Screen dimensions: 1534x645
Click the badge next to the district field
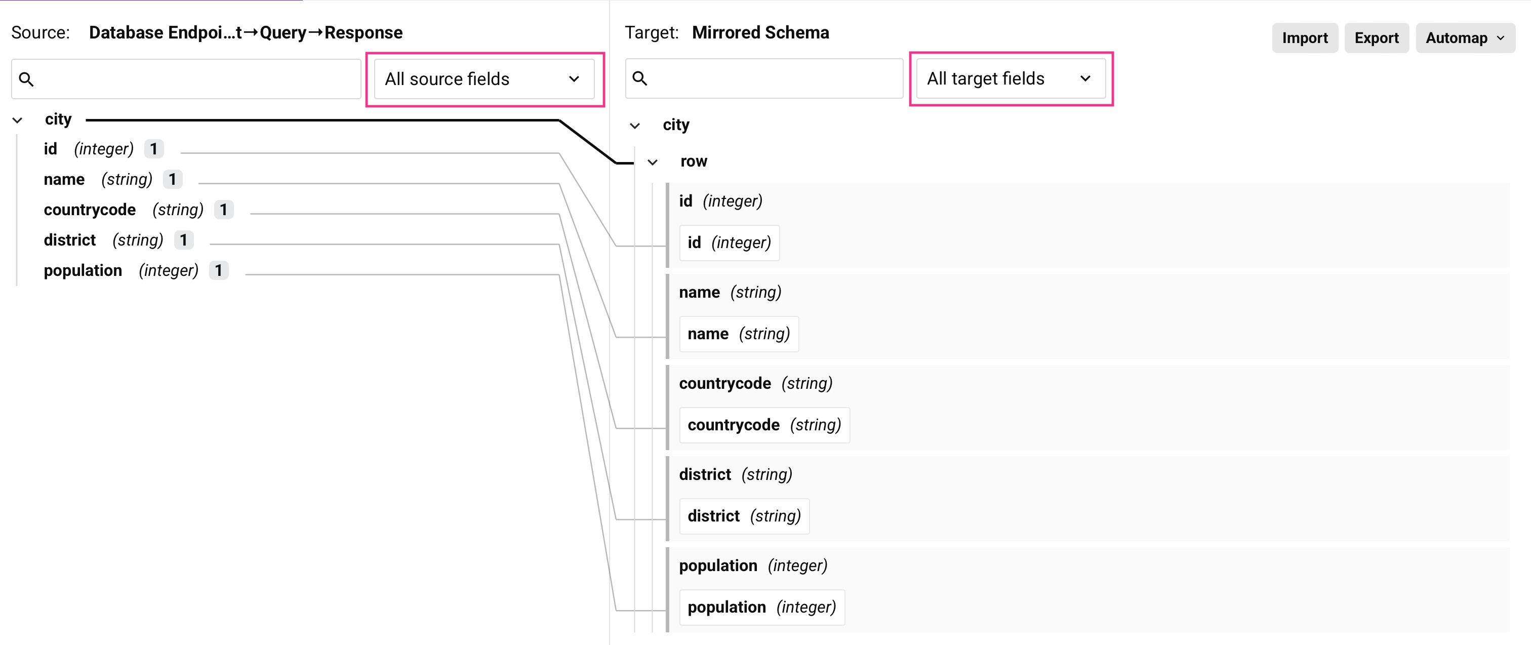tap(183, 240)
